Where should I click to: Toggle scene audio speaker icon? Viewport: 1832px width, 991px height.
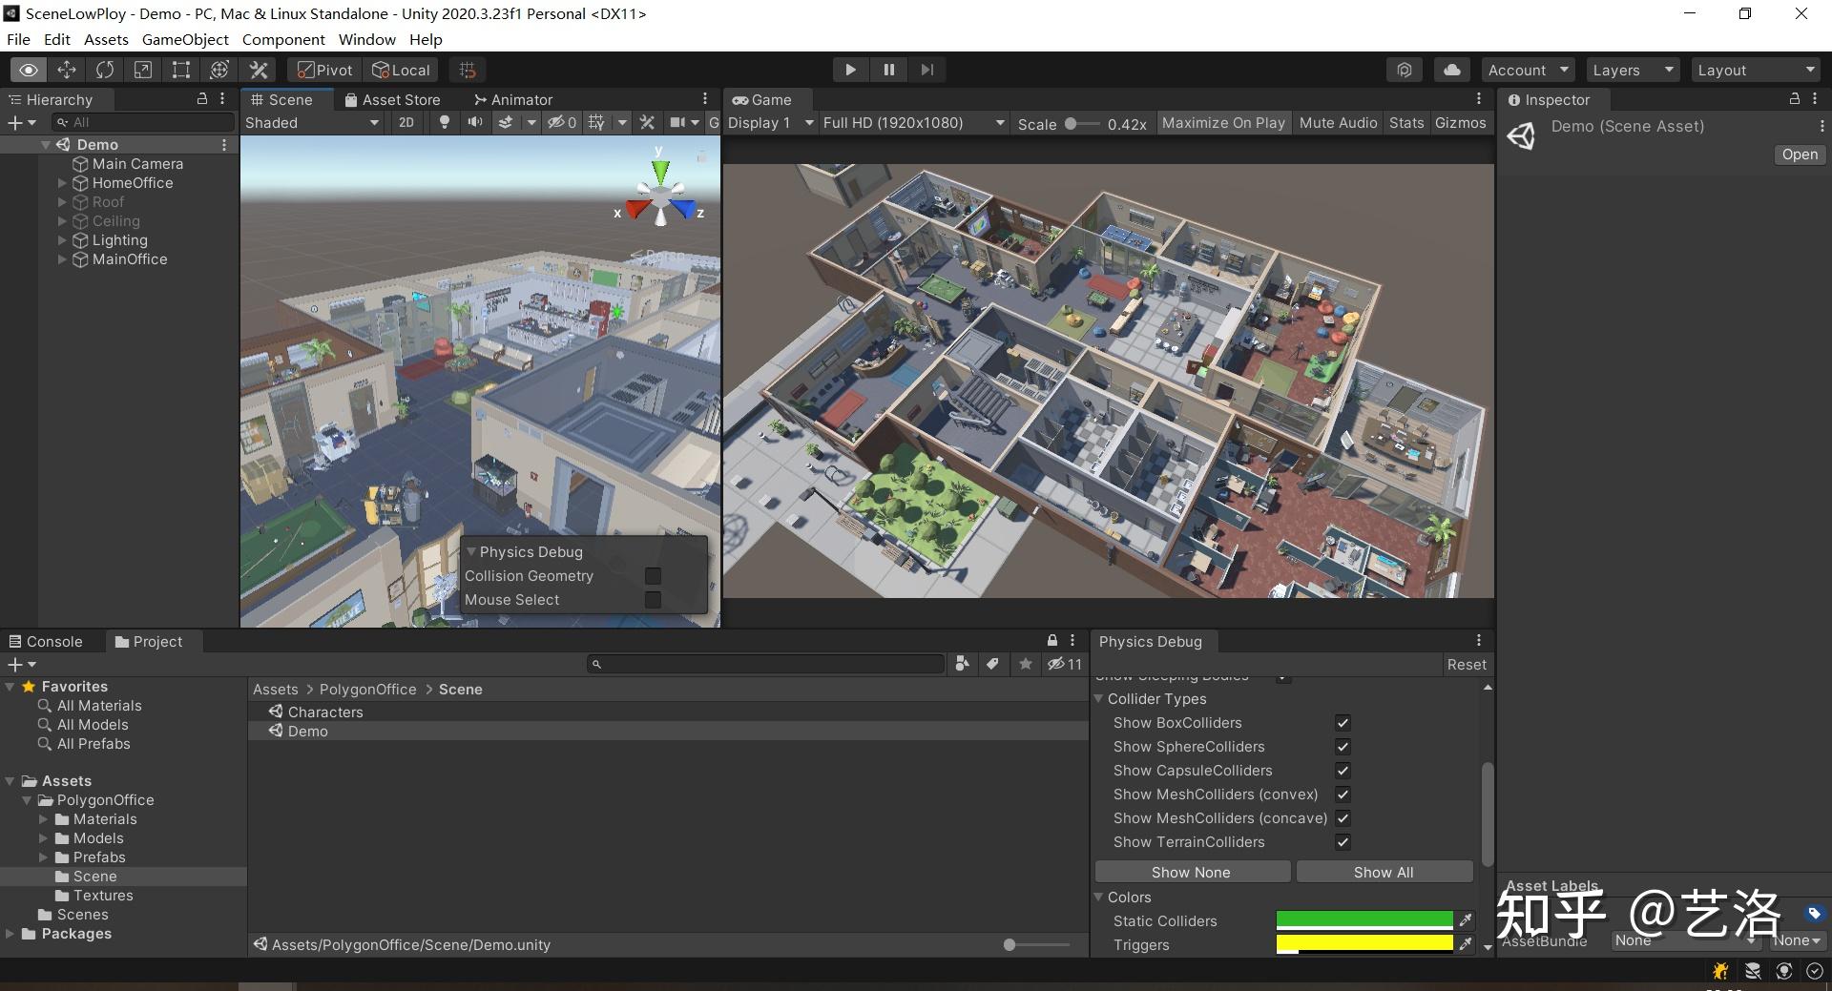click(474, 122)
